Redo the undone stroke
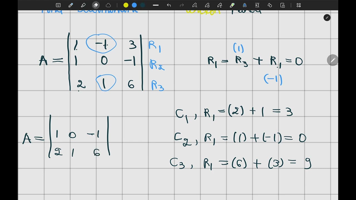Screen dimensions: 356x200 (x=182, y=5)
